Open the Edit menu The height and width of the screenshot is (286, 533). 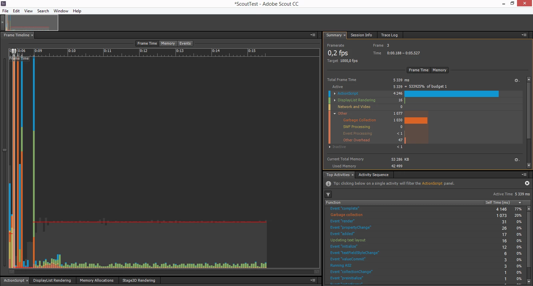pos(16,11)
